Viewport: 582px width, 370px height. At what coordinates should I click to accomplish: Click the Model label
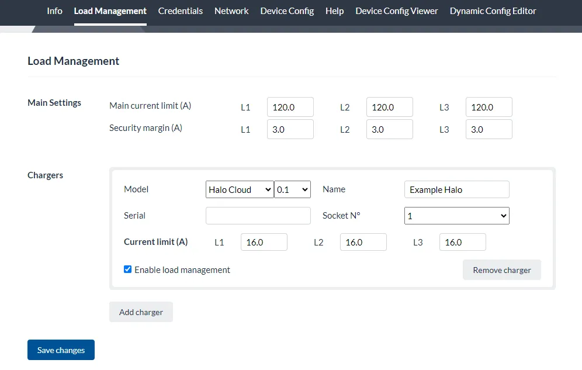coord(136,189)
